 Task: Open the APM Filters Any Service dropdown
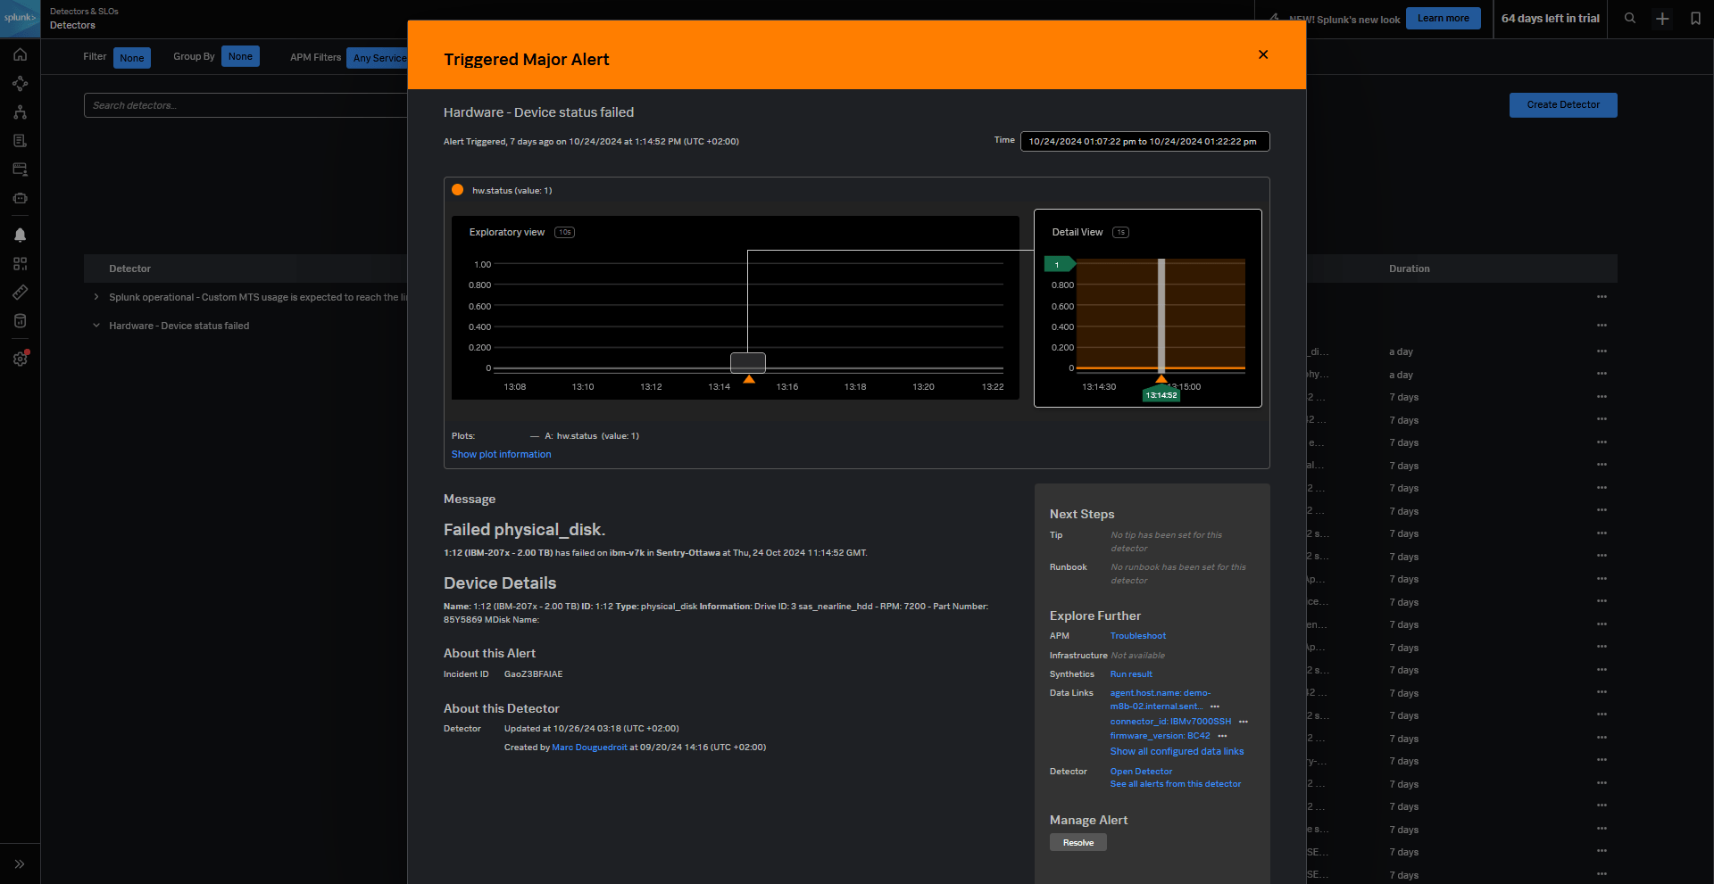pyautogui.click(x=378, y=58)
